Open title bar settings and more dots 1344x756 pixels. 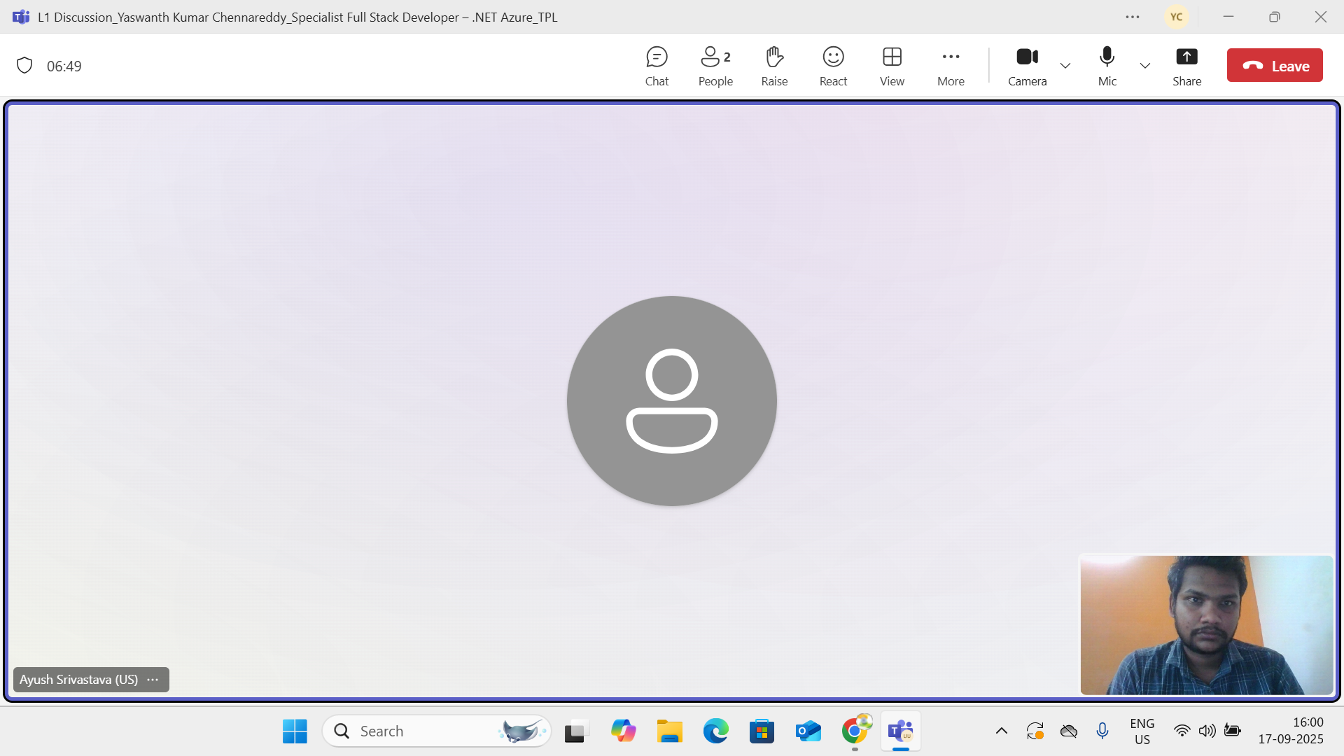[1133, 17]
